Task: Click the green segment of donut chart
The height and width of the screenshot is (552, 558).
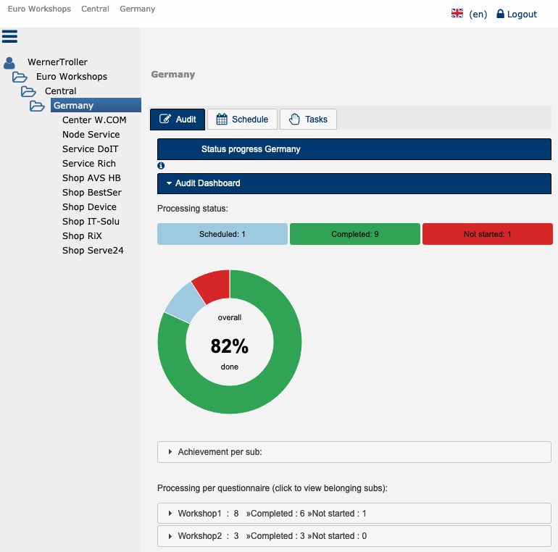Action: click(283, 384)
